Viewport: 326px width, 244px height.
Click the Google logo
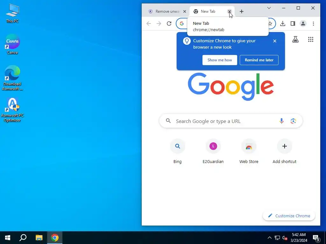(230, 86)
